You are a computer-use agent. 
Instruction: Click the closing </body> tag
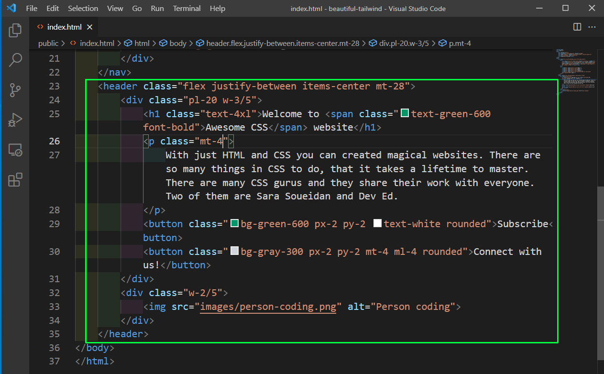tap(95, 348)
